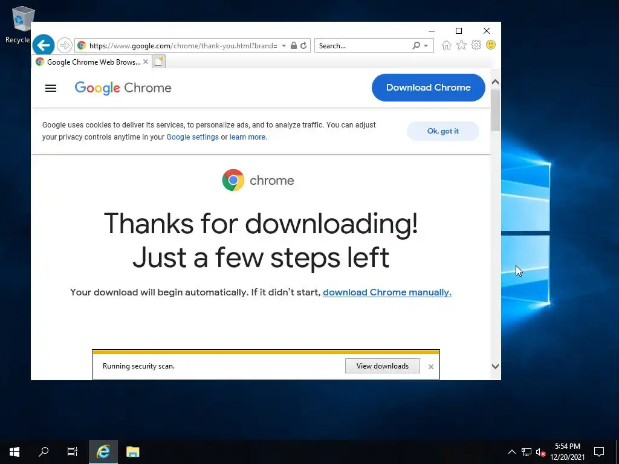
Task: Click the greyed forward navigation arrow
Action: pyautogui.click(x=64, y=45)
